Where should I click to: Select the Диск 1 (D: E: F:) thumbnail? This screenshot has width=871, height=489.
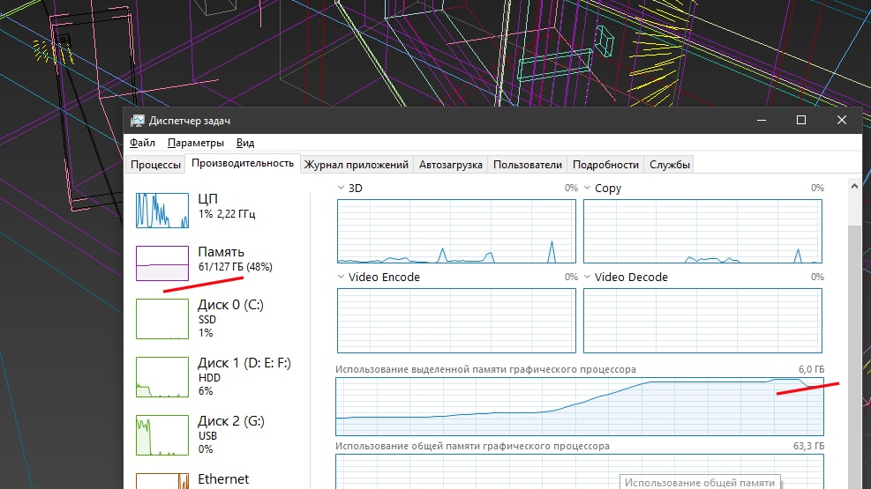pyautogui.click(x=162, y=377)
